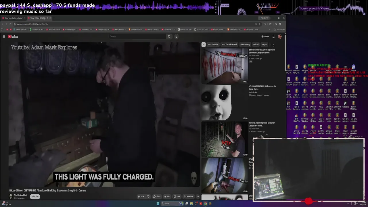Click the Download button

coord(188,197)
